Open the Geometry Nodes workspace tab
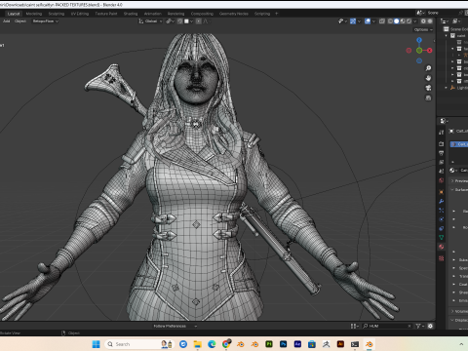468x351 pixels. click(x=233, y=14)
